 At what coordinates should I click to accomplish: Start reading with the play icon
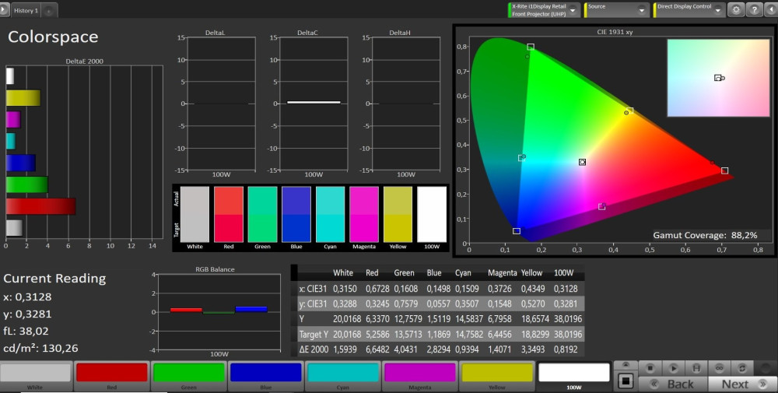point(672,367)
